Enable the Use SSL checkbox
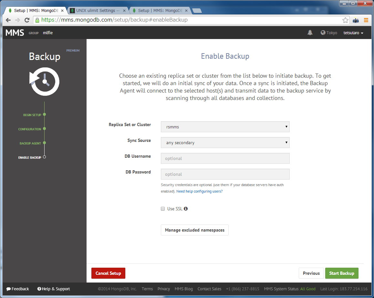 tap(163, 209)
